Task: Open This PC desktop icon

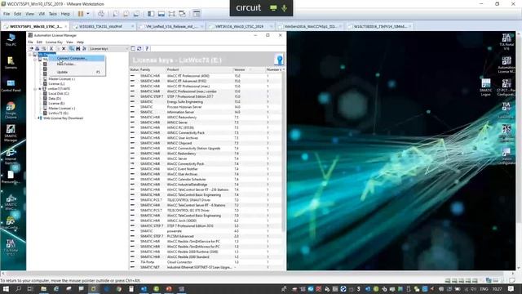Action: pyautogui.click(x=11, y=40)
